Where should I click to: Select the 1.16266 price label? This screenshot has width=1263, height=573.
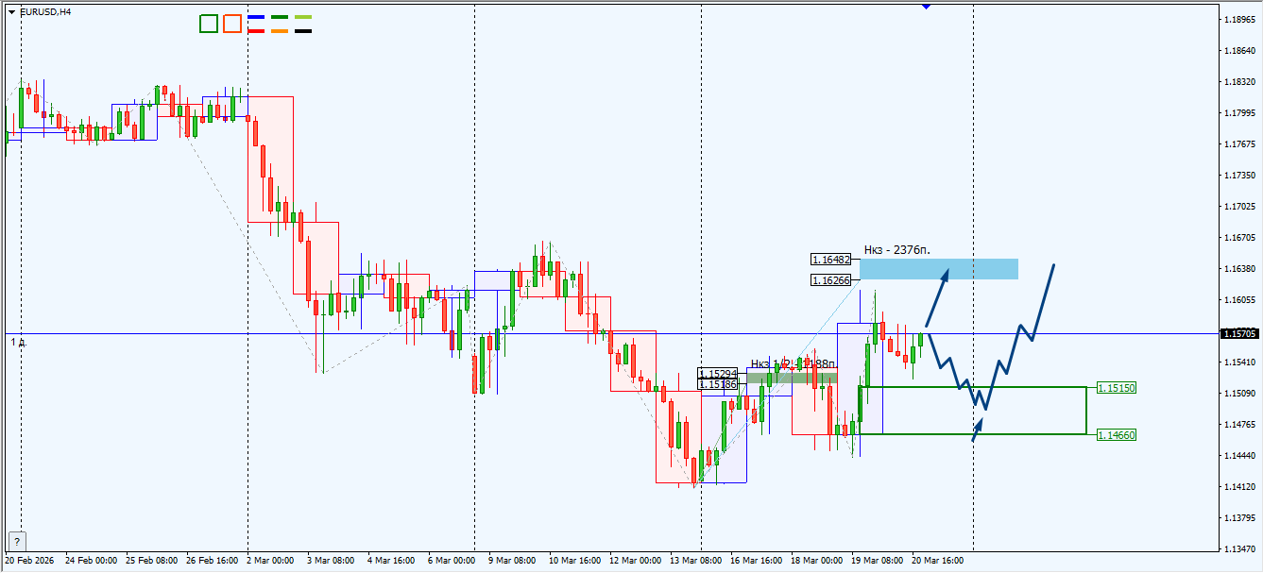pyautogui.click(x=828, y=278)
